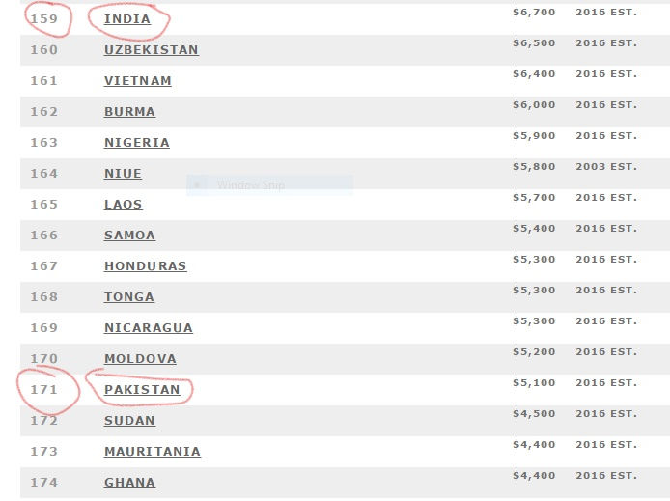This screenshot has width=670, height=501.
Task: Click the faint Window Snip overlay
Action: point(269,185)
